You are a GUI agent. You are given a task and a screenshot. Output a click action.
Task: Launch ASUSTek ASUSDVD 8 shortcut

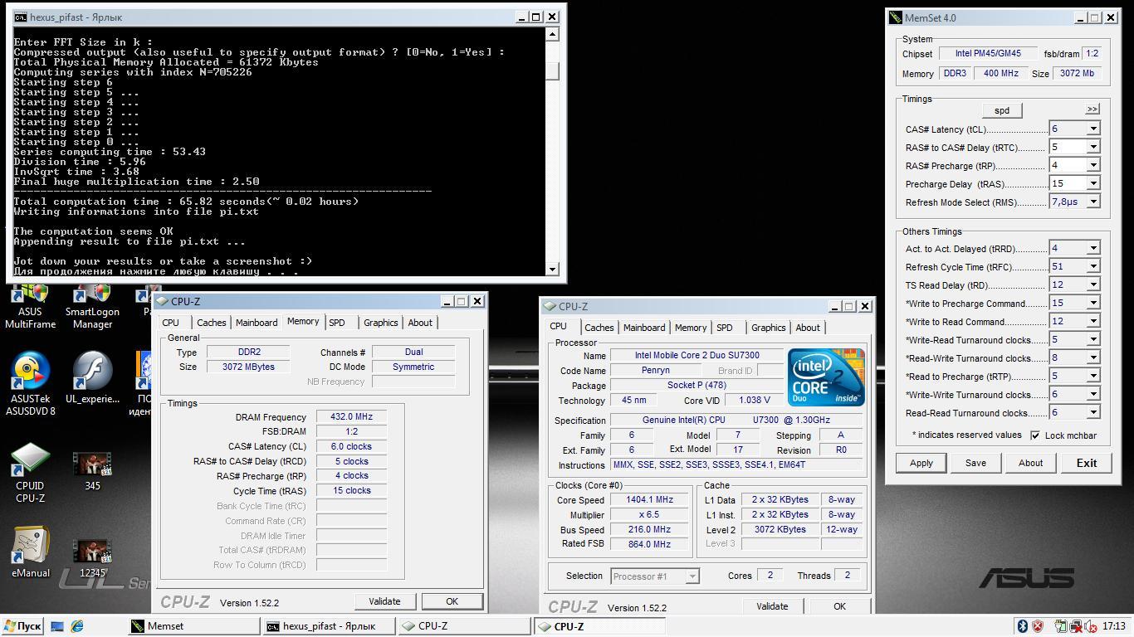(x=30, y=383)
